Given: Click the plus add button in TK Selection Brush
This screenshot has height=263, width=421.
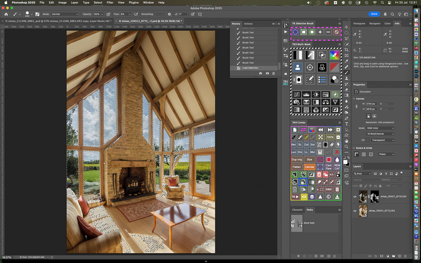Looking at the screenshot, I should click(320, 32).
